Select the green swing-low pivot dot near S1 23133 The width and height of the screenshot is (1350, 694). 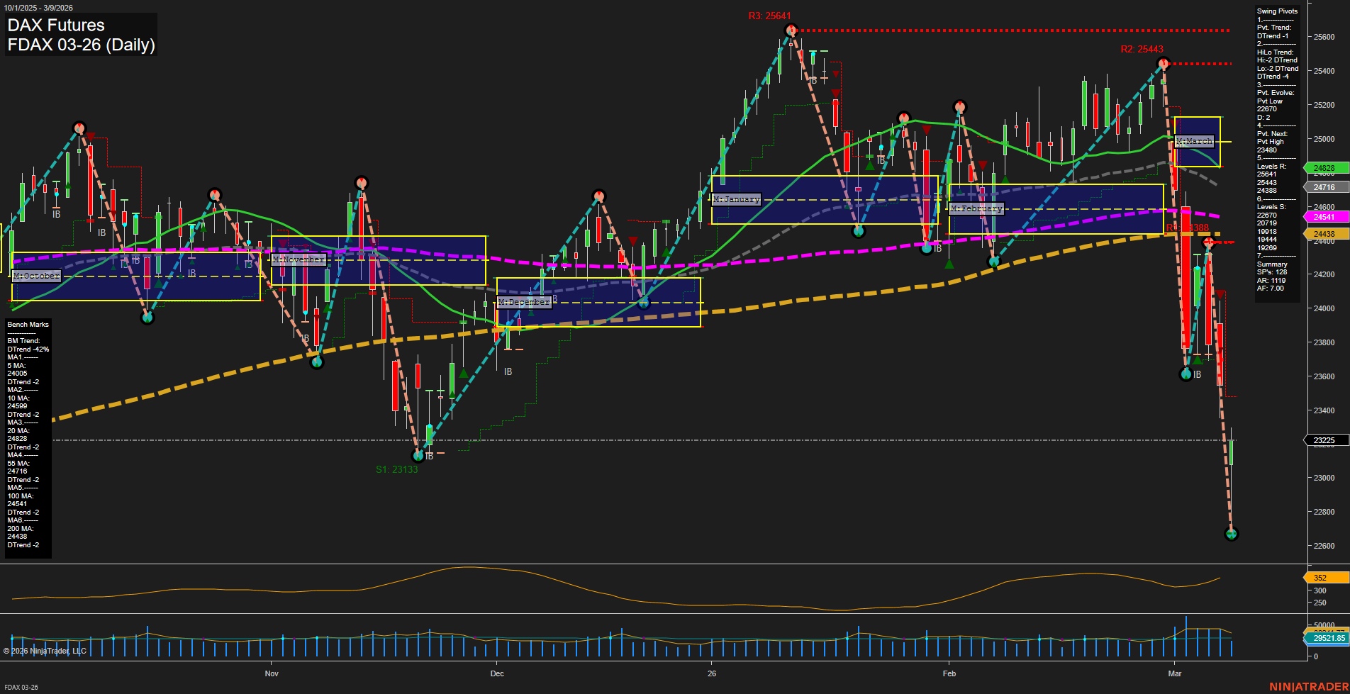(420, 454)
